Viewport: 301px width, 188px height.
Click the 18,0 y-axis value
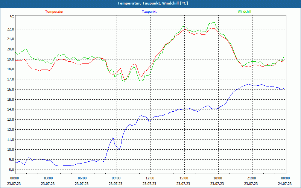[11, 69]
